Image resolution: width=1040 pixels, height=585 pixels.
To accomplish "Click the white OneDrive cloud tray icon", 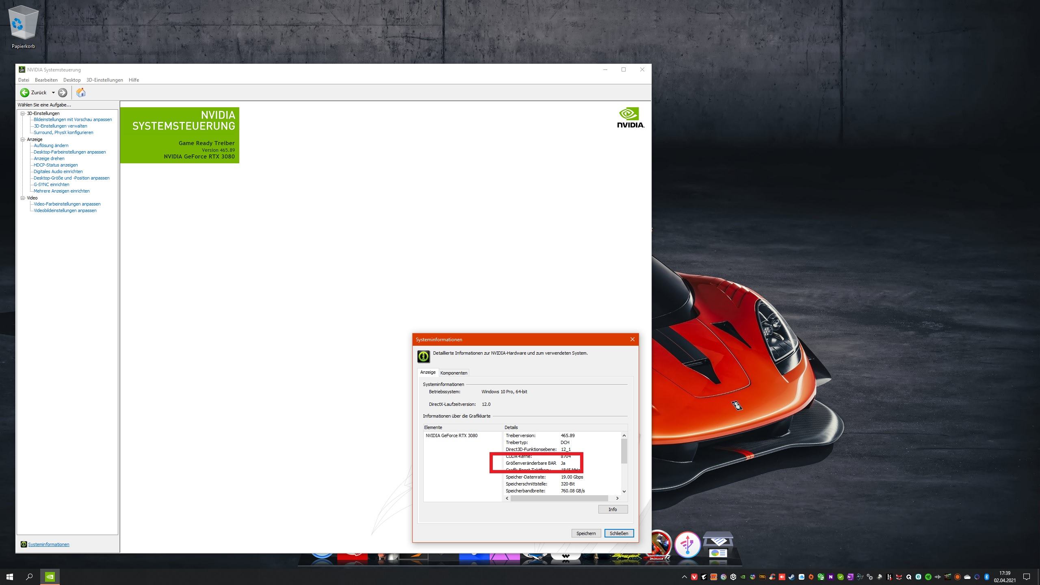I will point(967,577).
